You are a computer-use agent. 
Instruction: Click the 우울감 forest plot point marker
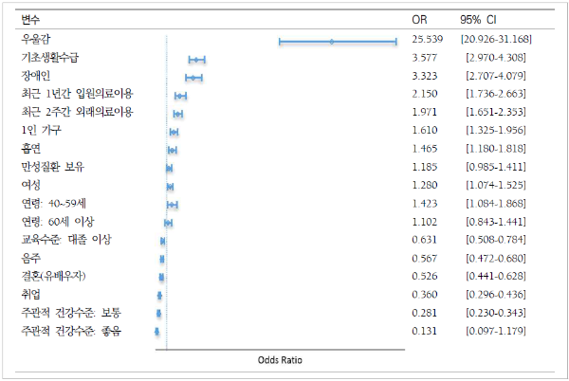pyautogui.click(x=331, y=41)
